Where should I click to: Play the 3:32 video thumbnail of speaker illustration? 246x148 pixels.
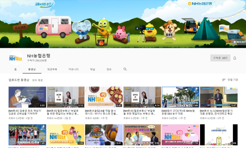pos(27,97)
